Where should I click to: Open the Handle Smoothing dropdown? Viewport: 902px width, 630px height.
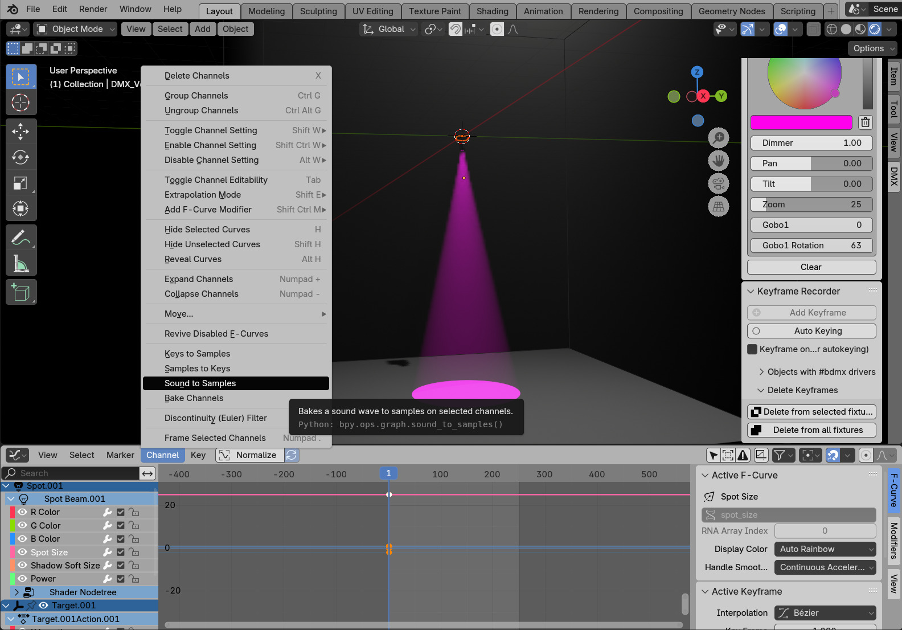[x=825, y=567]
